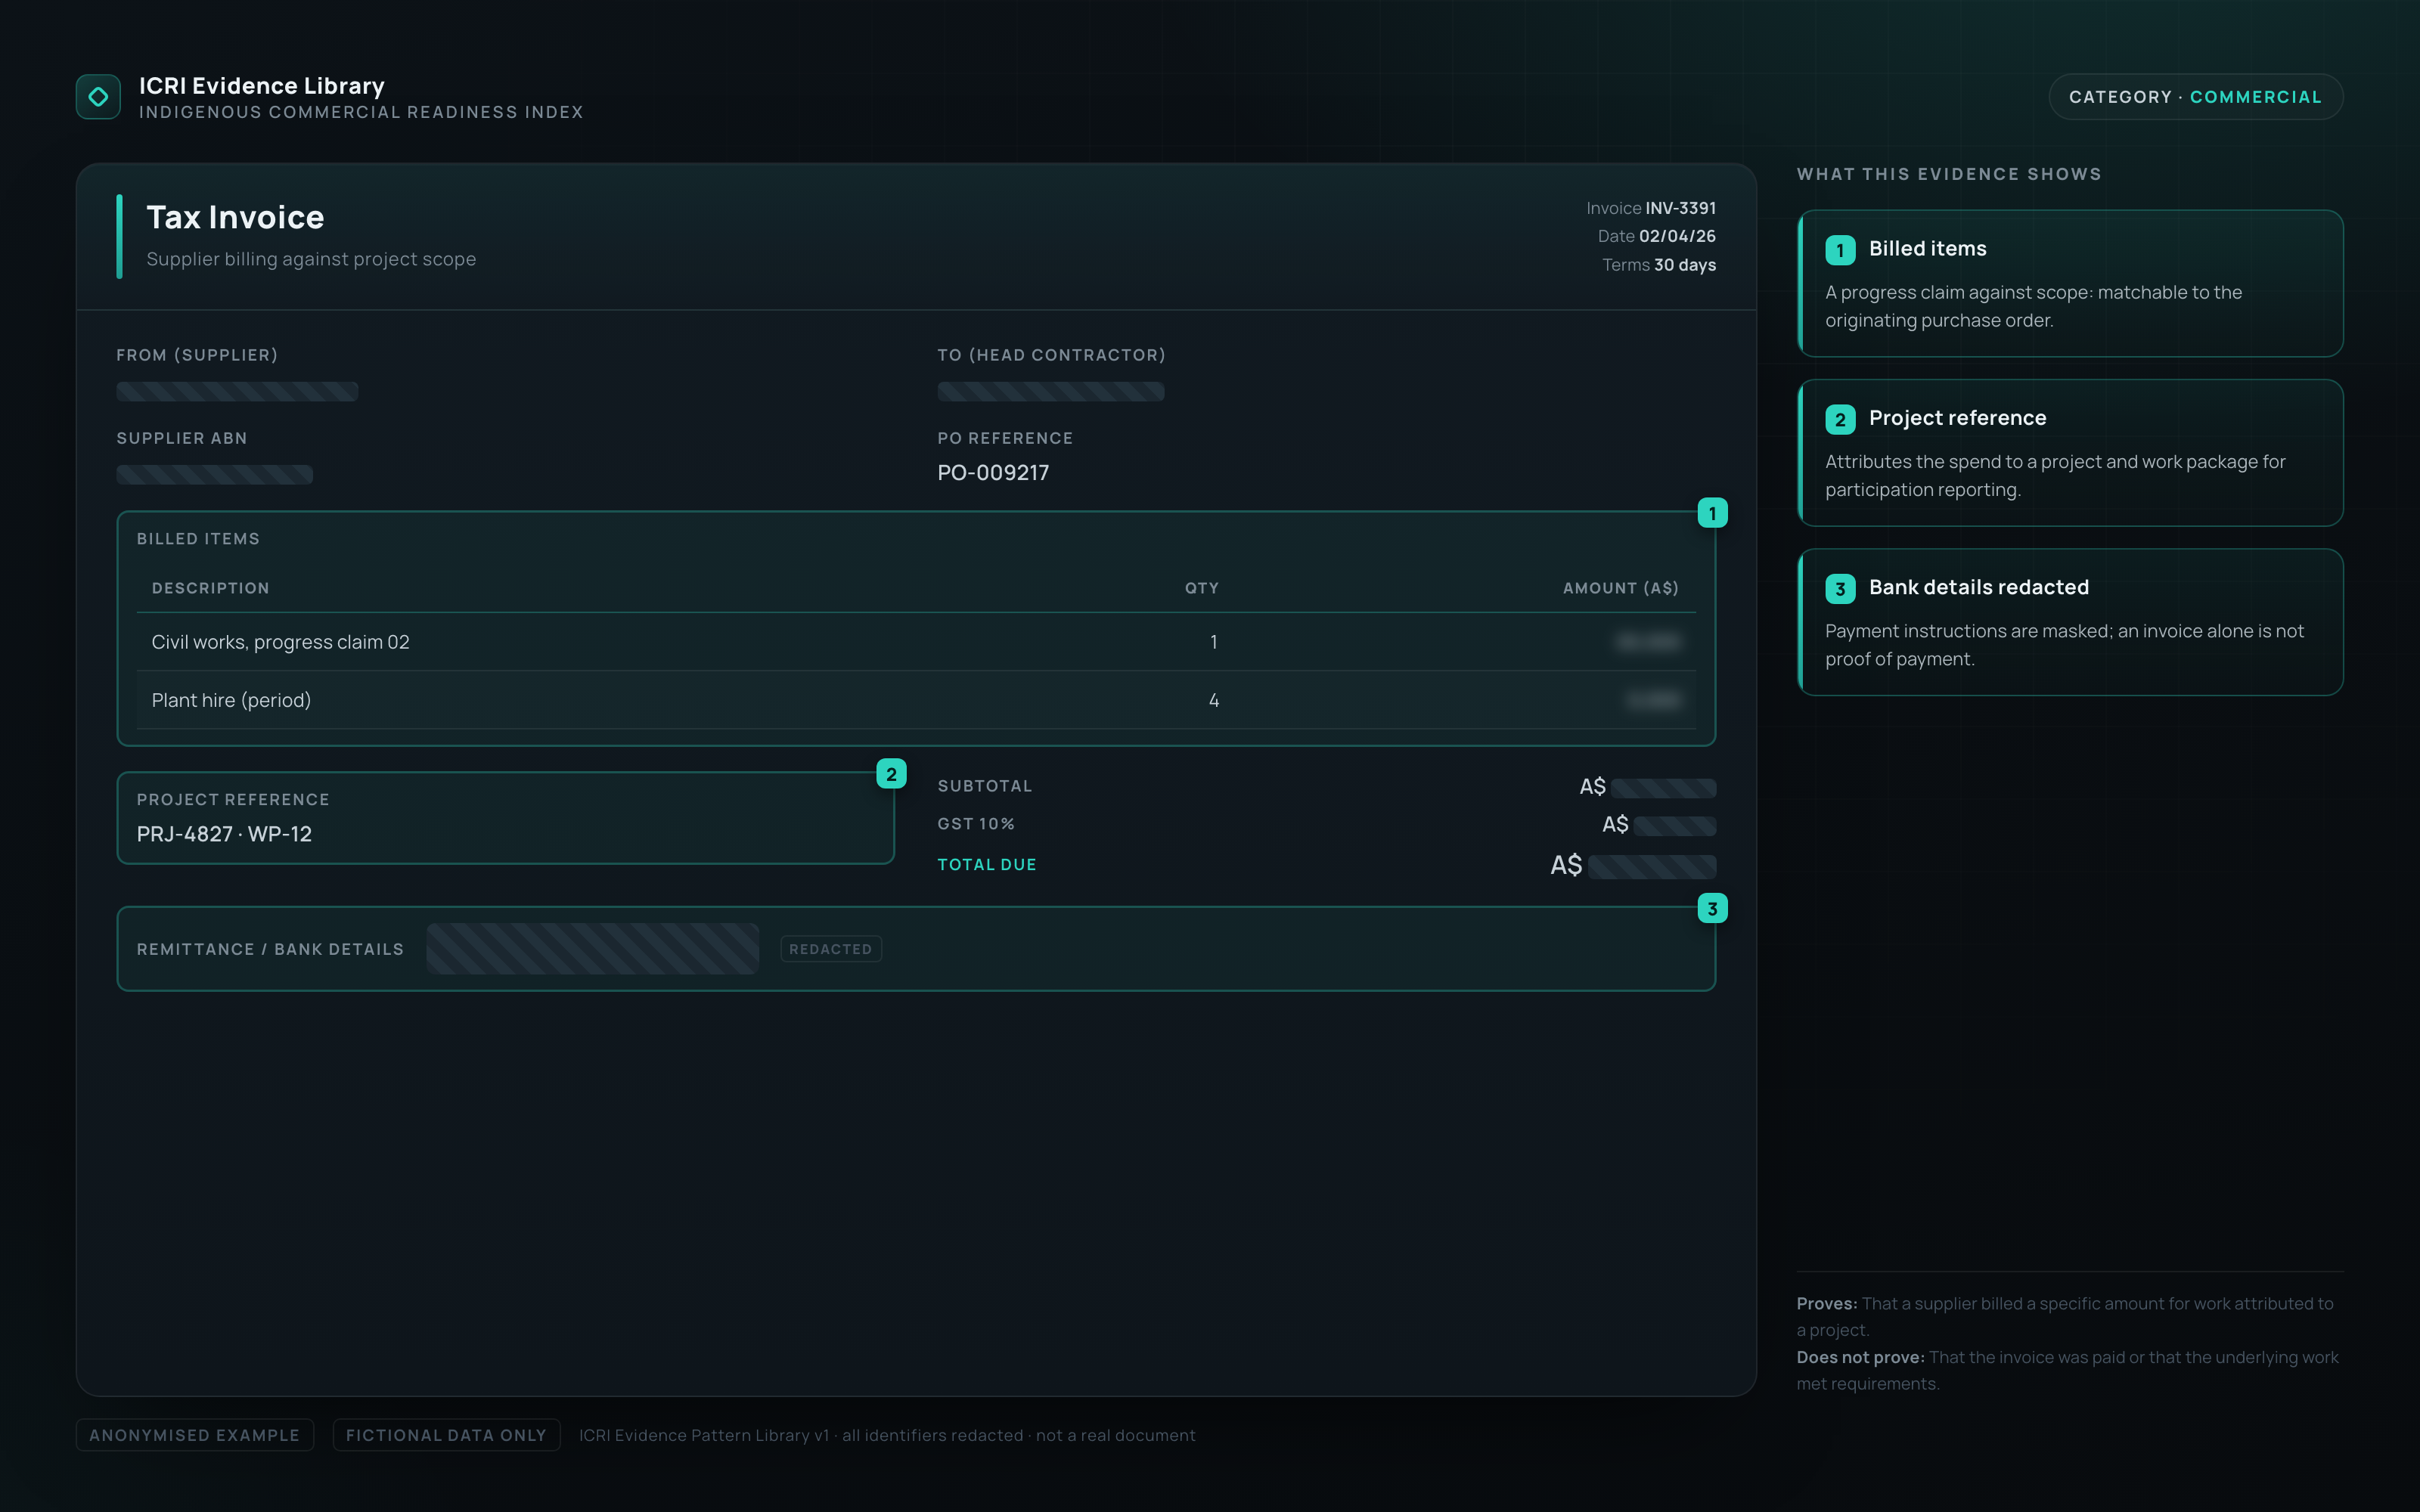The width and height of the screenshot is (2420, 1512).
Task: Click the TOTAL DUE label
Action: 986,865
